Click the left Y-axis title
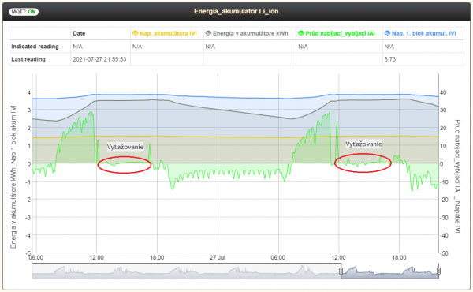The image size is (473, 292). click(13, 177)
